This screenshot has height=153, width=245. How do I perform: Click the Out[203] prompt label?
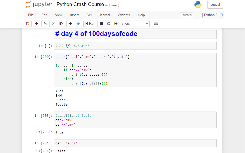(x=44, y=132)
